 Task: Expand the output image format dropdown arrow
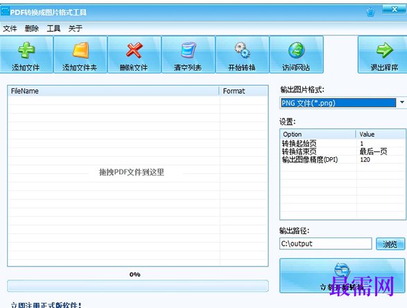[402, 102]
